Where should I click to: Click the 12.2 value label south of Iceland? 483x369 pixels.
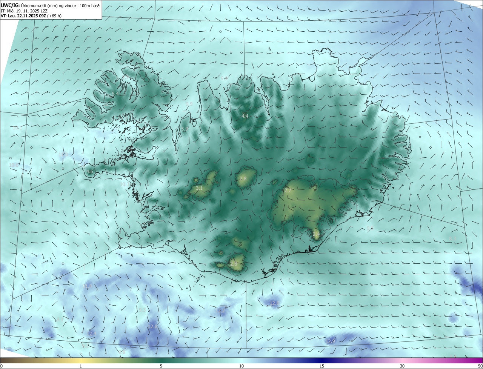pyautogui.click(x=220, y=310)
